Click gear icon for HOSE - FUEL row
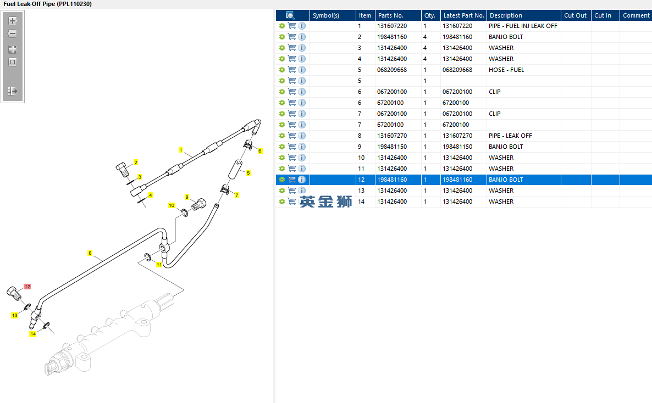This screenshot has width=652, height=403. [x=282, y=70]
